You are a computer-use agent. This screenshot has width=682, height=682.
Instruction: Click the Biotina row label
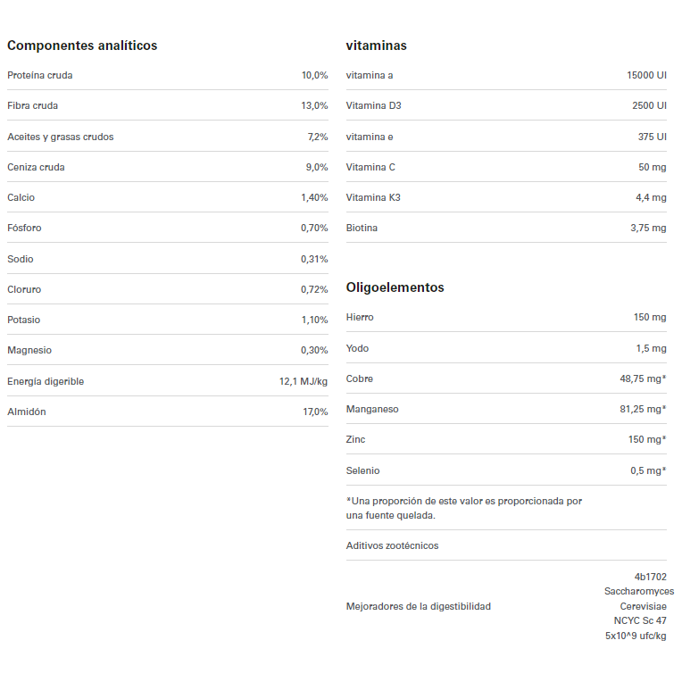(x=362, y=228)
